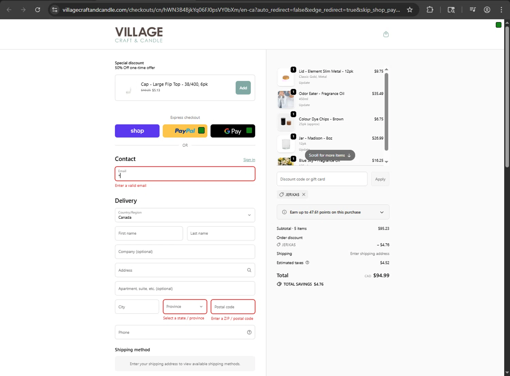Click the Odor Eater Fragrance Oil thumbnail

coord(286,99)
